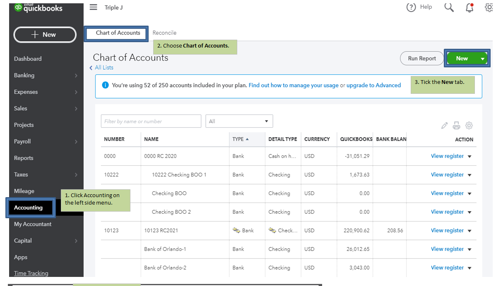Click the Run Report button
This screenshot has height=286, width=496.
421,58
